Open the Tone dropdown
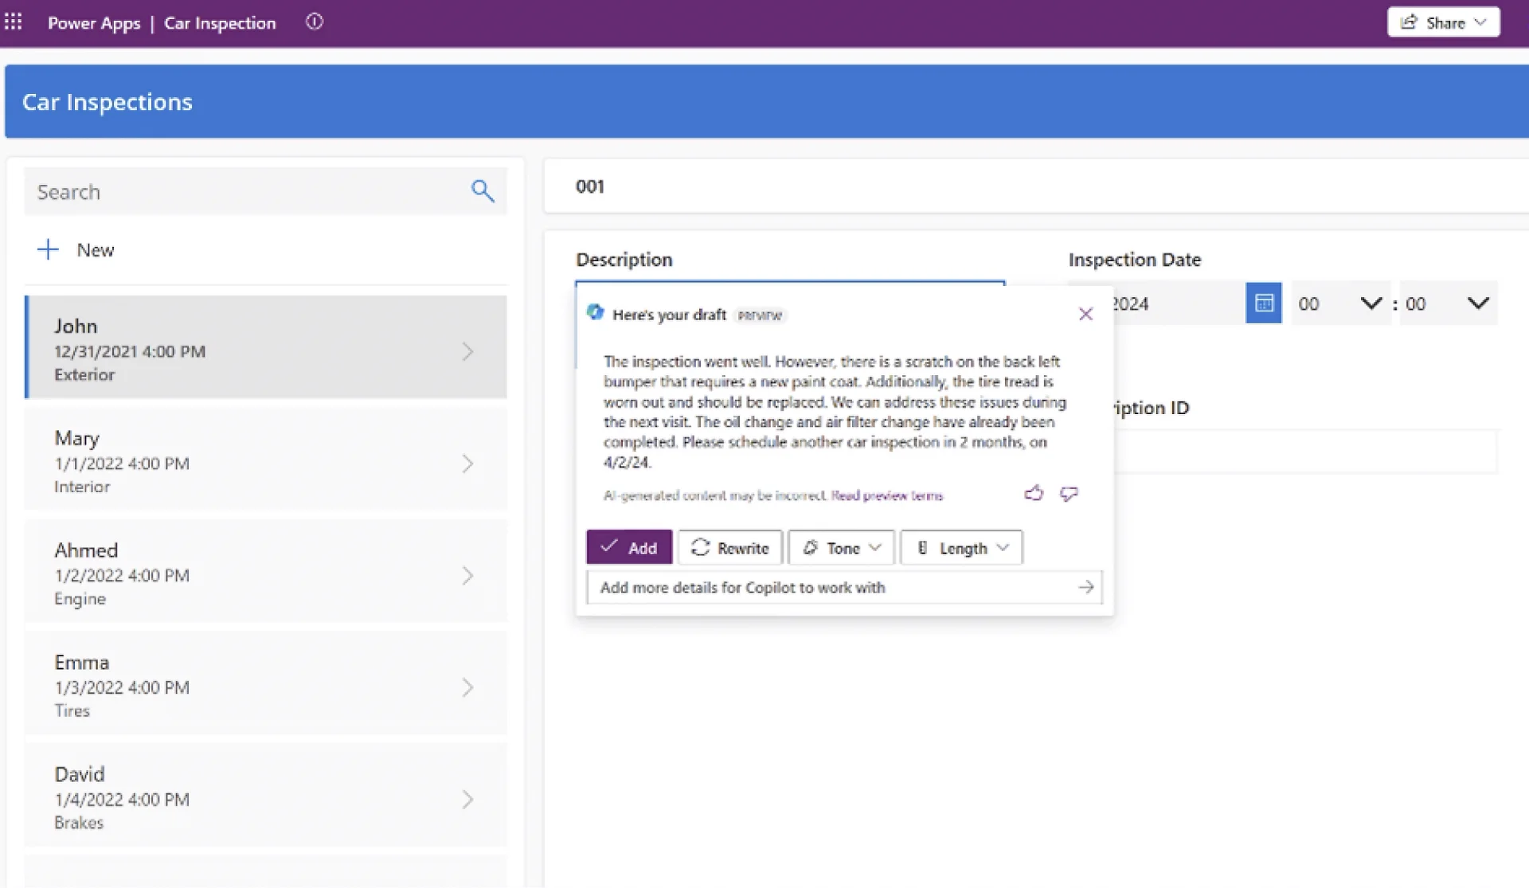The image size is (1529, 888). (842, 548)
